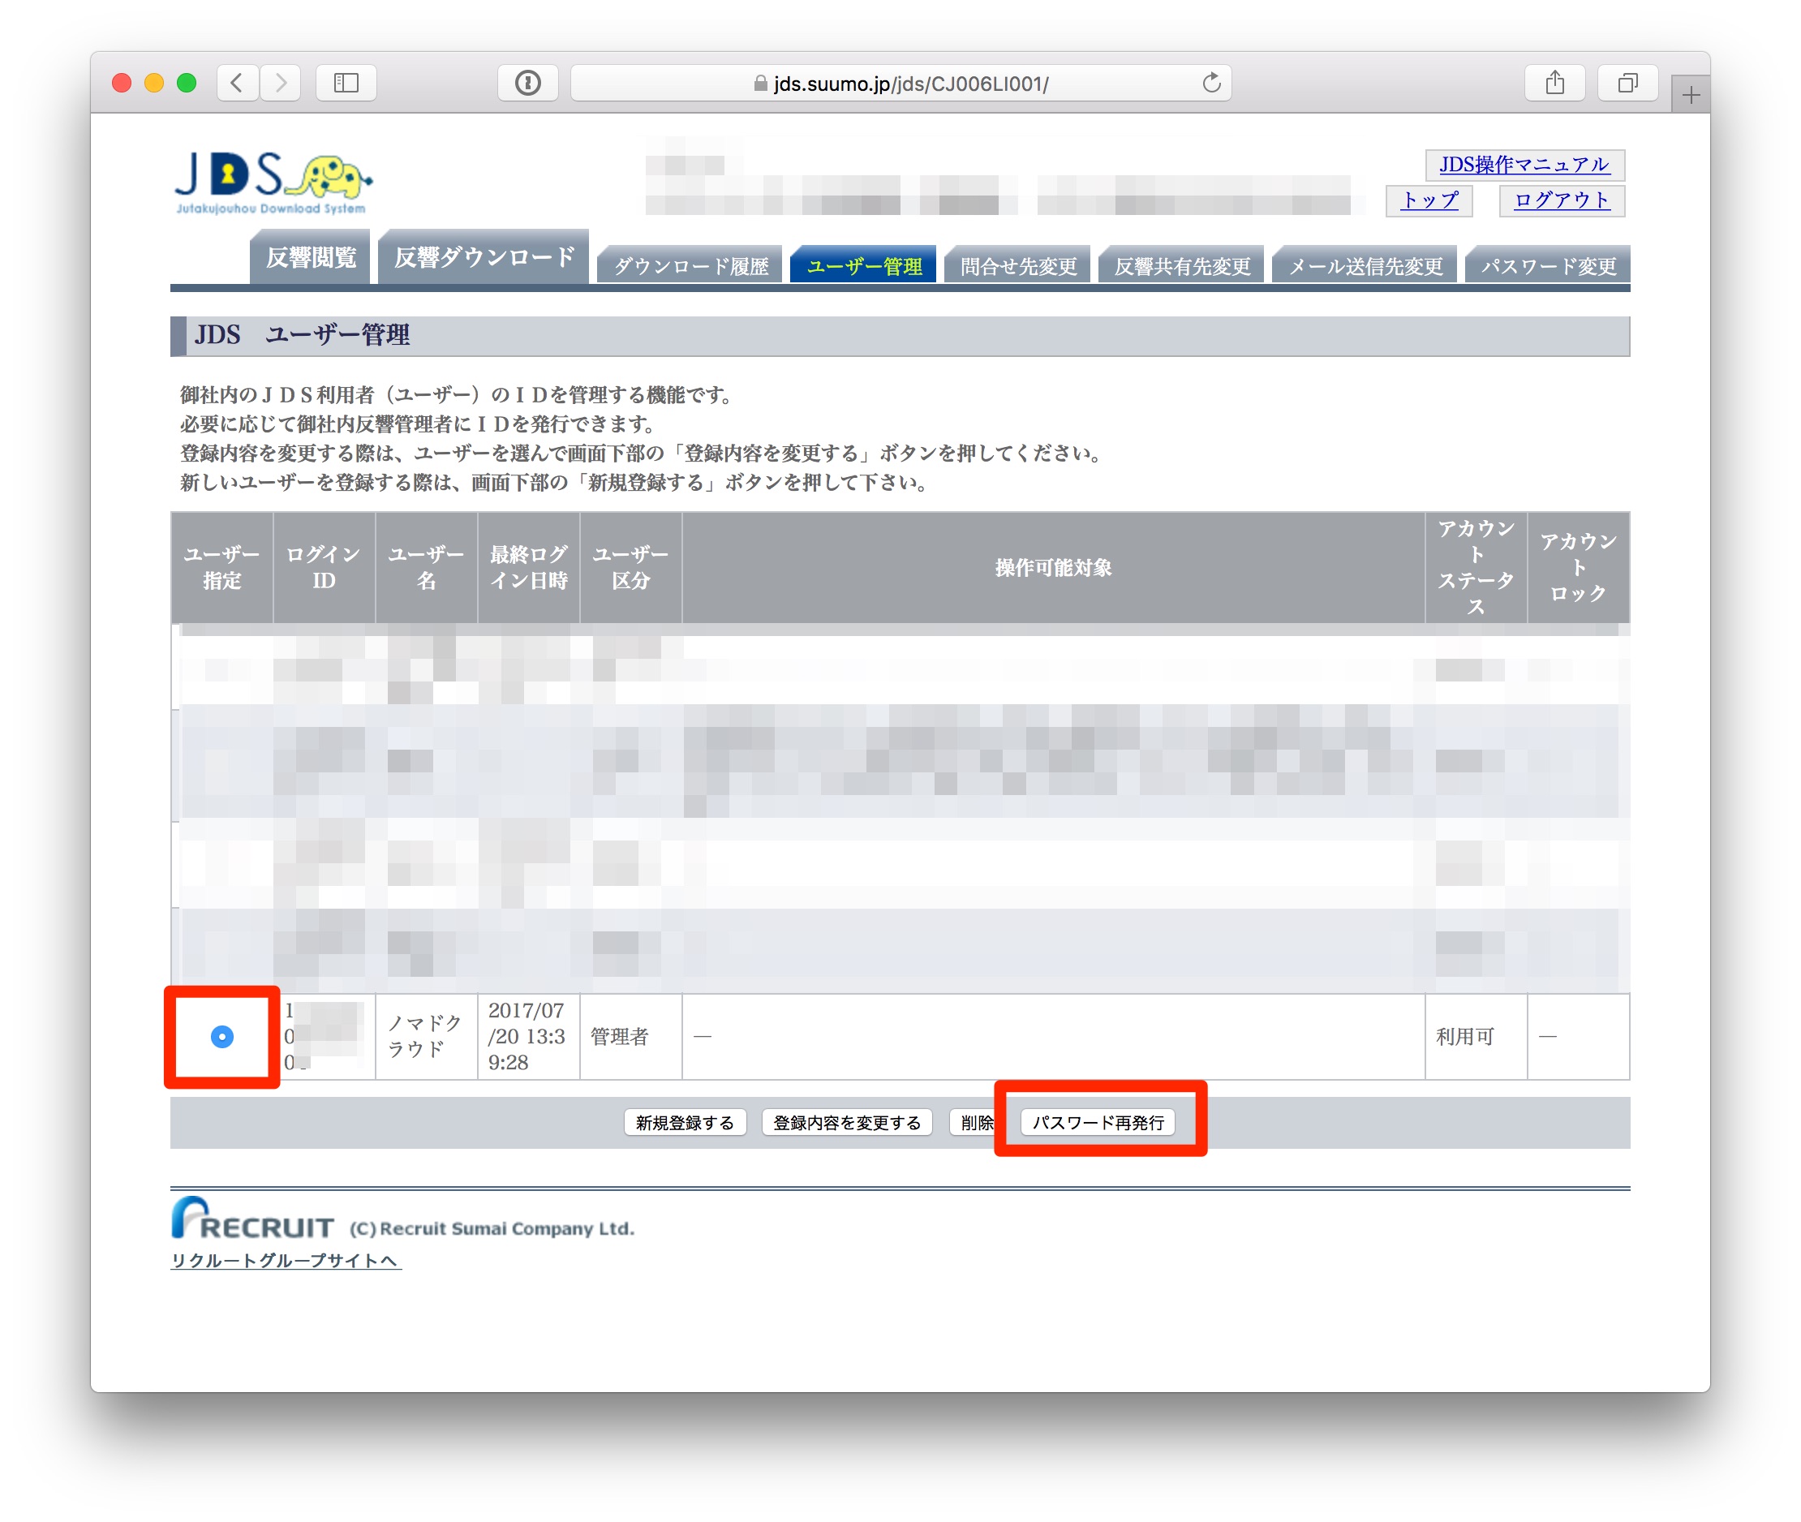Go back with the Safari back arrow
Viewport: 1801px width, 1522px height.
click(236, 83)
